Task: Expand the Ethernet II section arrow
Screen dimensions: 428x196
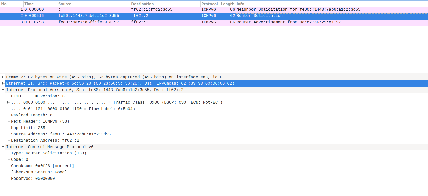Action: [x=3, y=83]
